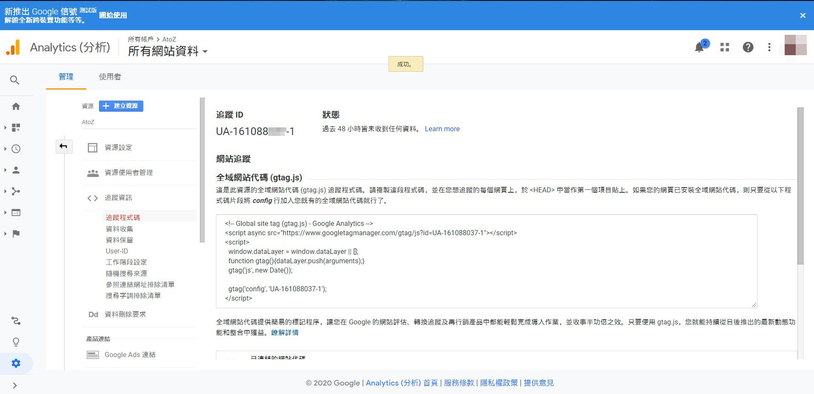Click the admin gear icon in sidebar
The image size is (814, 394).
click(16, 363)
